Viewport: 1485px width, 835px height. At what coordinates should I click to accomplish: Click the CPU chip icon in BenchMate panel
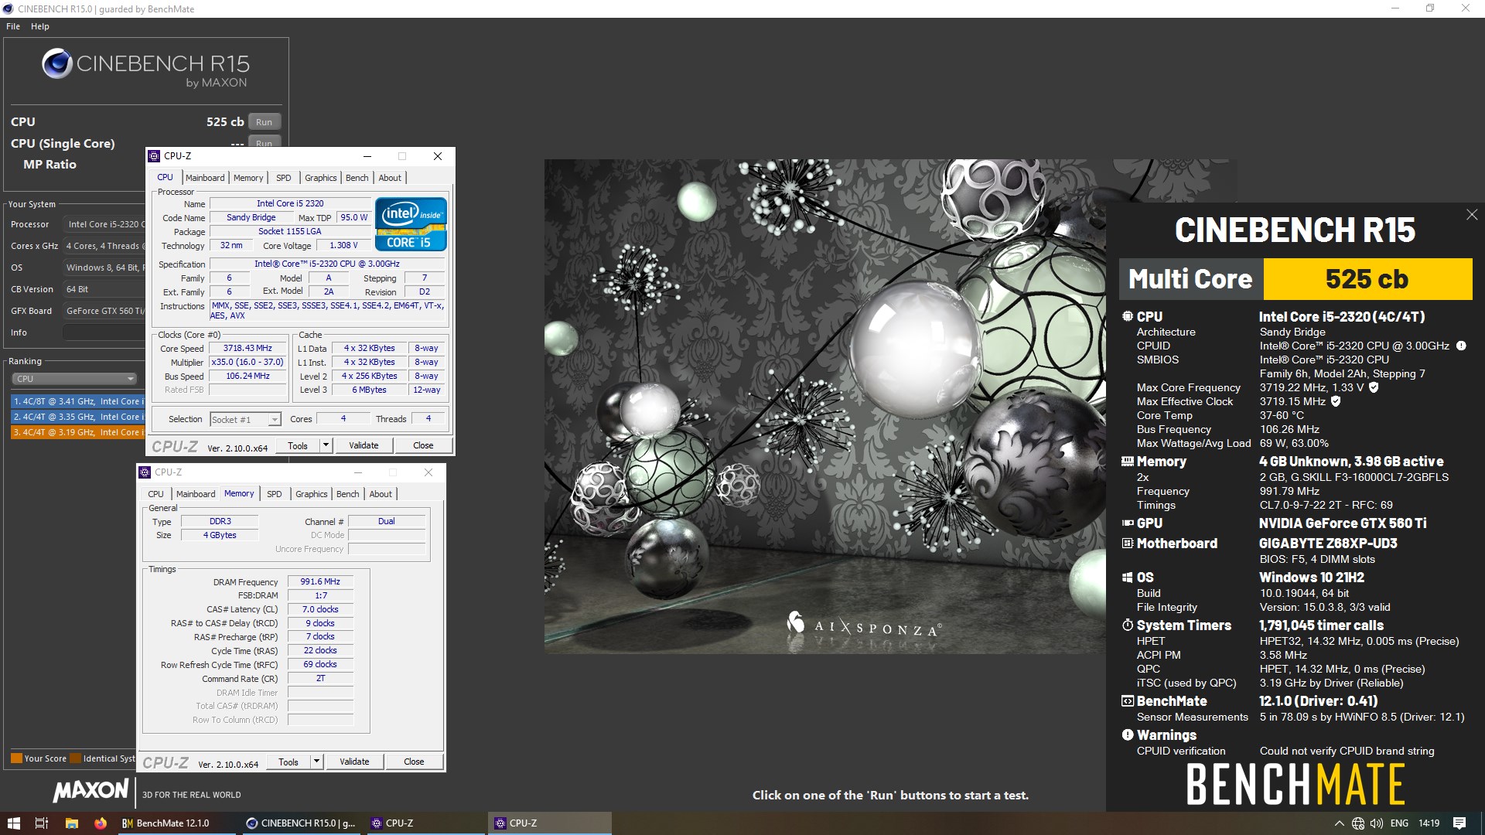[1128, 316]
